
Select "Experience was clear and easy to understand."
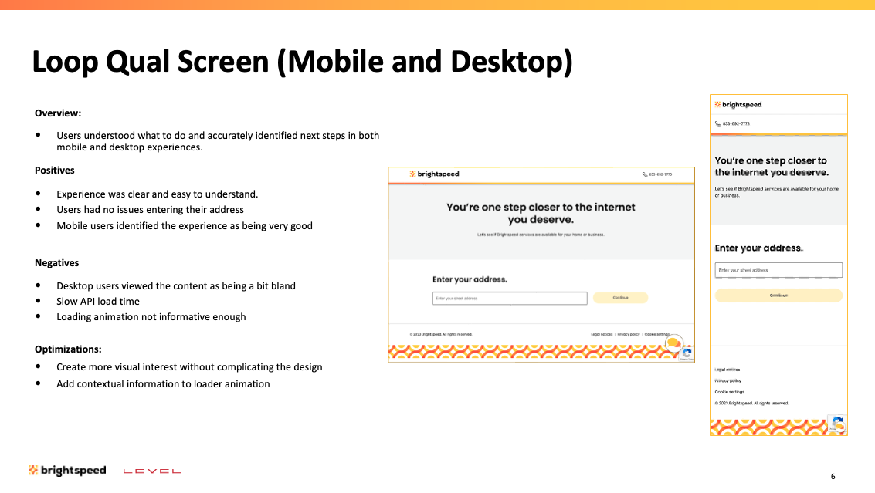pos(158,194)
